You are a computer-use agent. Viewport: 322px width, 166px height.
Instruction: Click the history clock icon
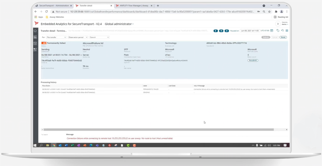(x=282, y=31)
